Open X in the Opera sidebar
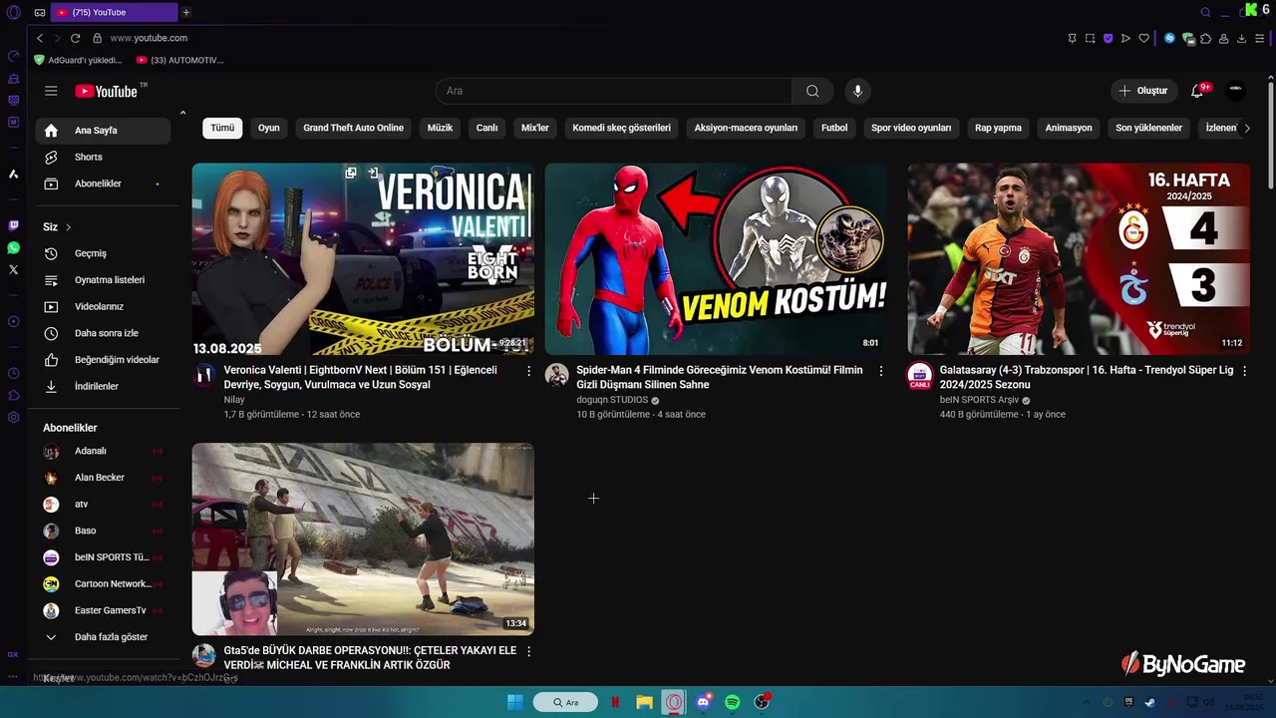Viewport: 1276px width, 718px height. [x=13, y=269]
